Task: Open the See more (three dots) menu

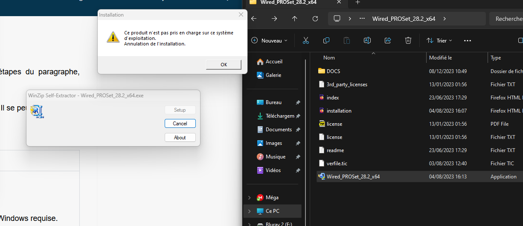Action: point(467,40)
